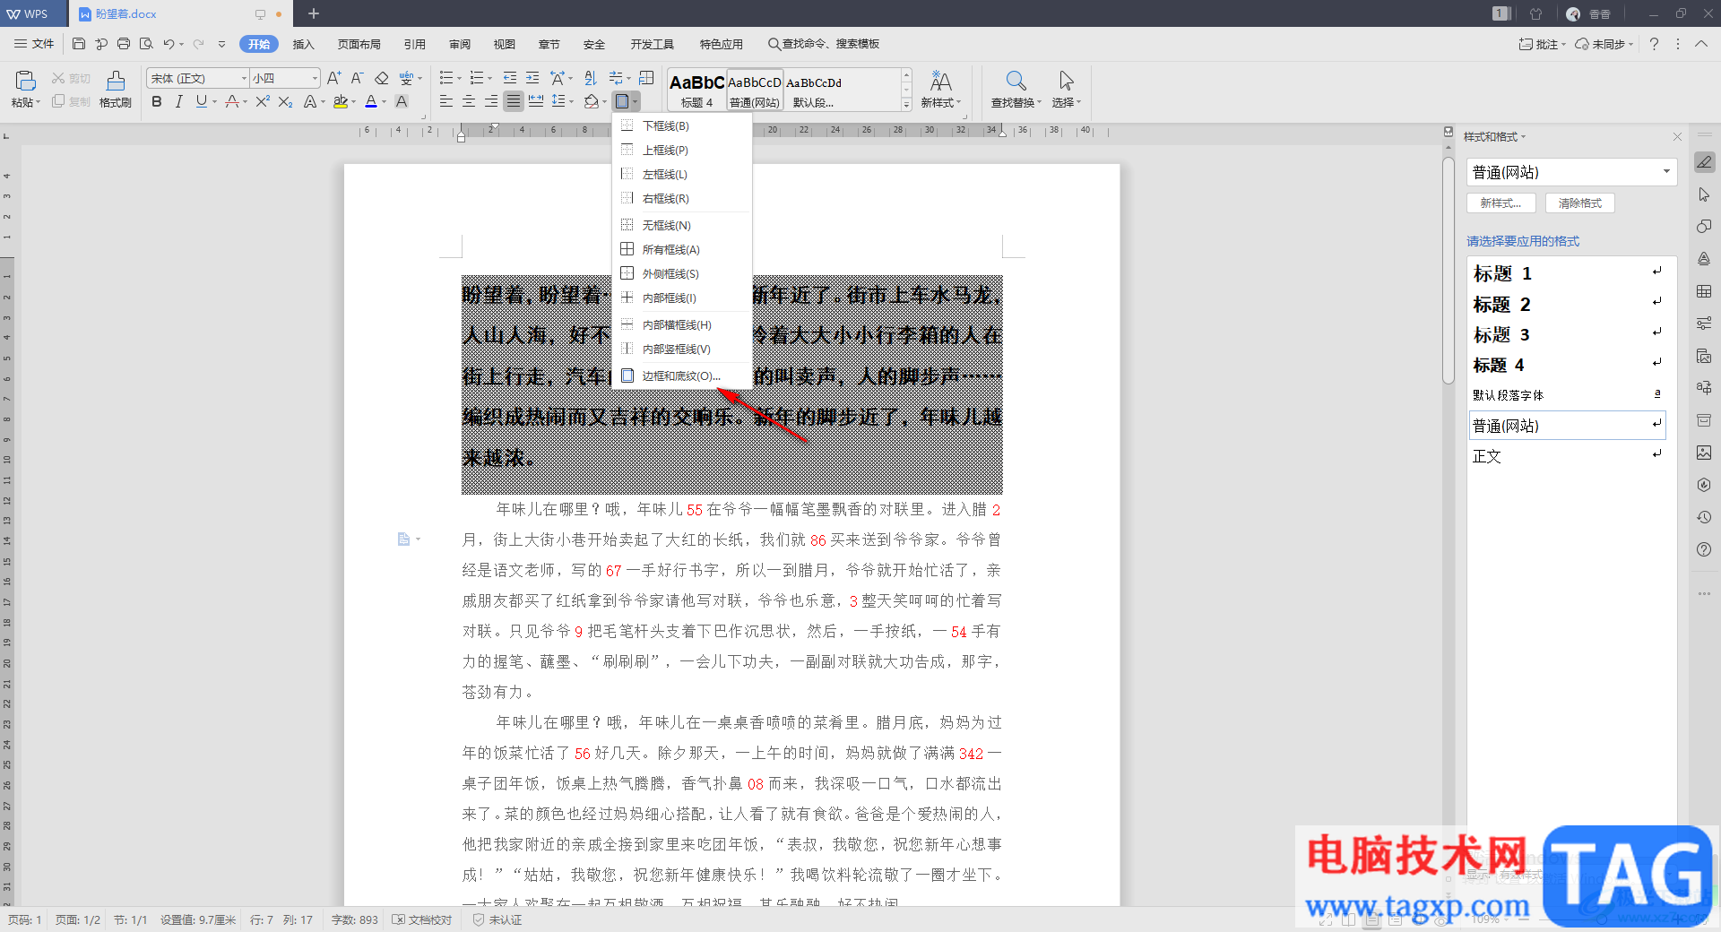Click the Select cursor icon in ribbon

point(1066,81)
